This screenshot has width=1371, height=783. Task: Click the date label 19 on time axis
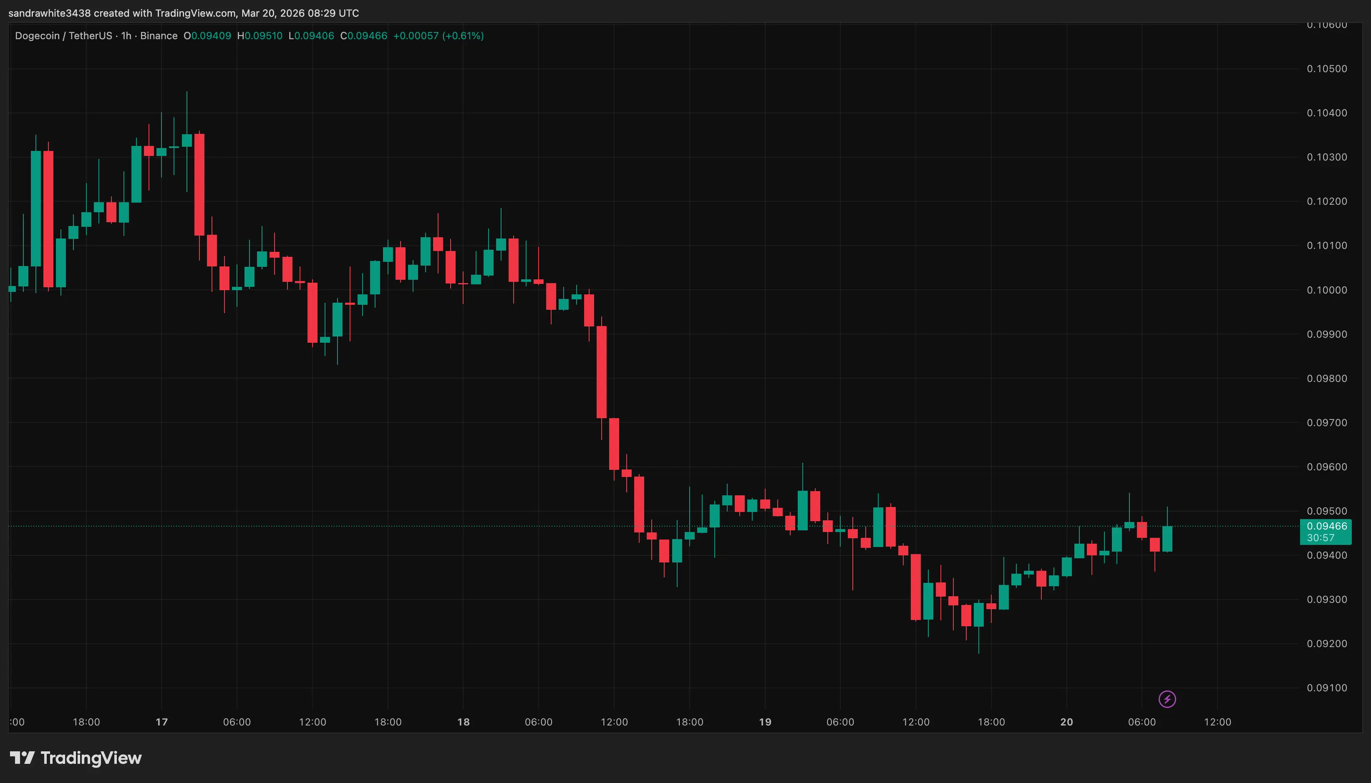click(765, 722)
